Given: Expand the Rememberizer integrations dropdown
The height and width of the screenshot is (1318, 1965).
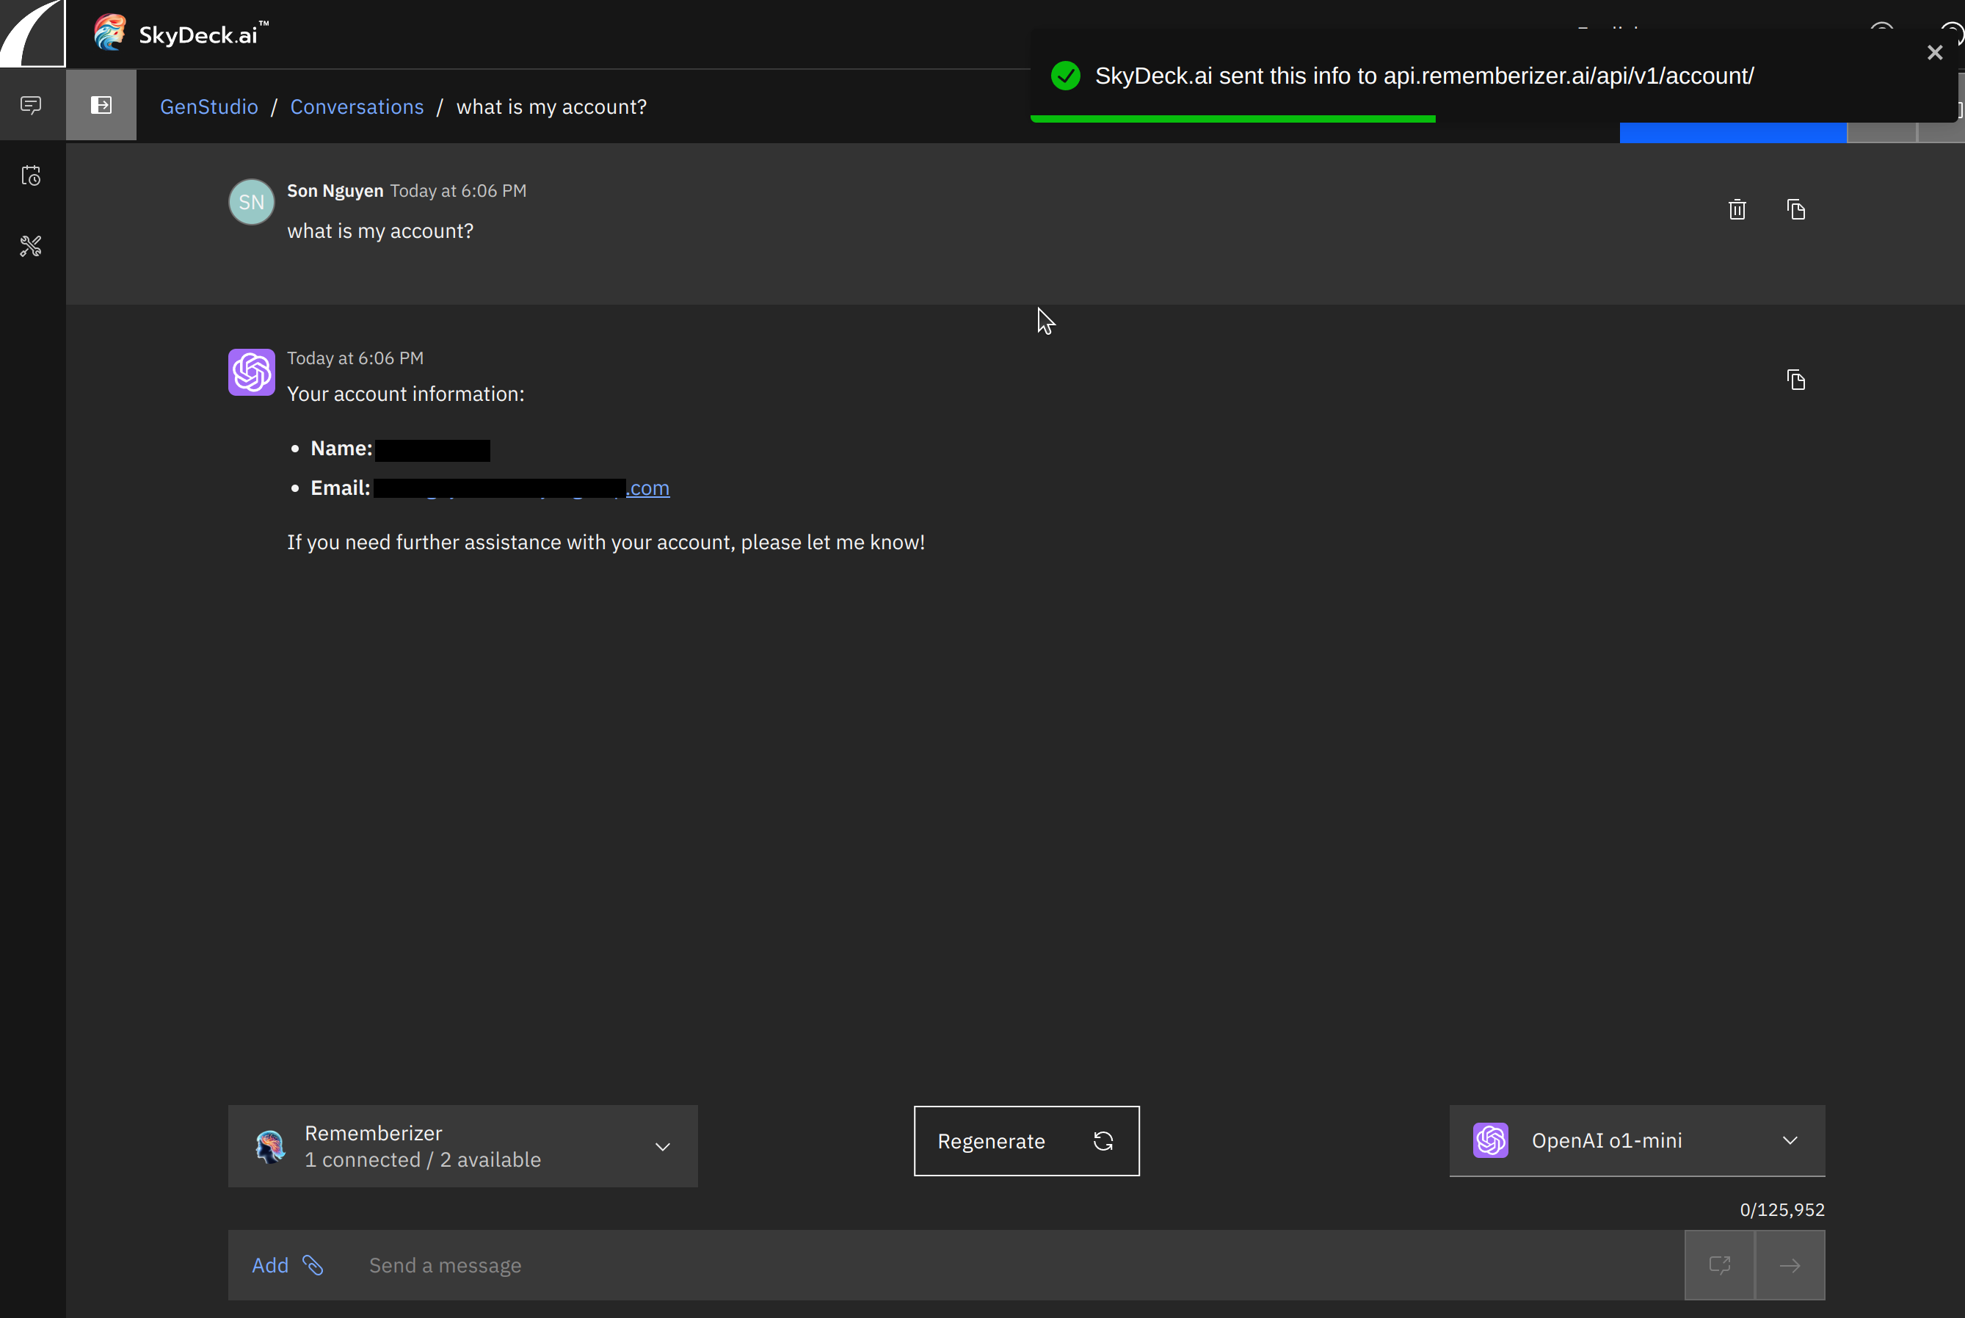Looking at the screenshot, I should 663,1145.
